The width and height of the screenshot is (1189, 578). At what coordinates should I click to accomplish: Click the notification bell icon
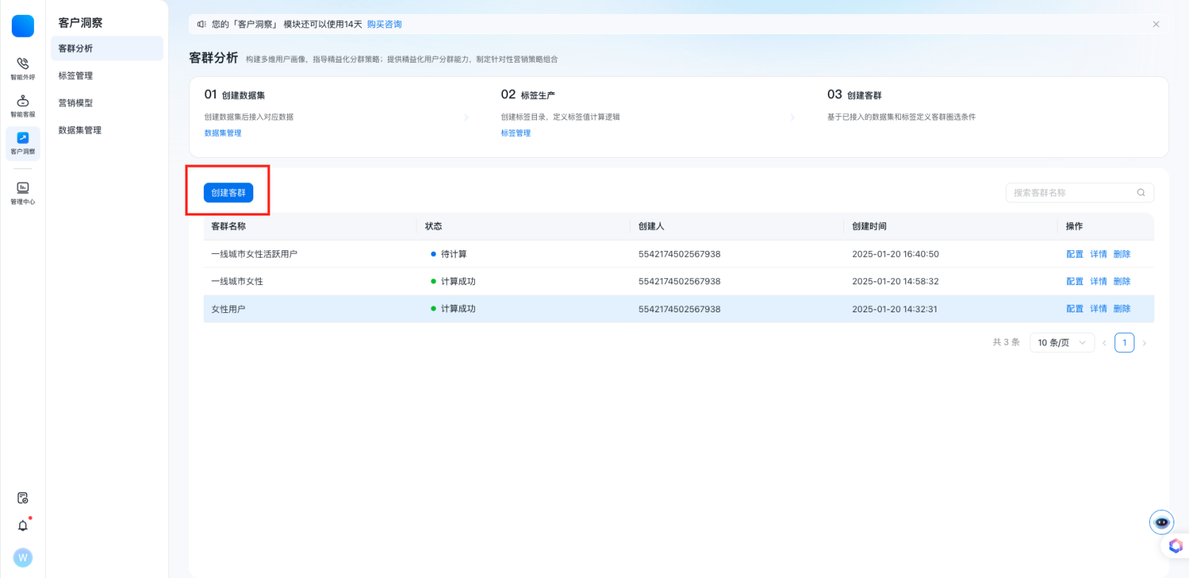(x=23, y=526)
